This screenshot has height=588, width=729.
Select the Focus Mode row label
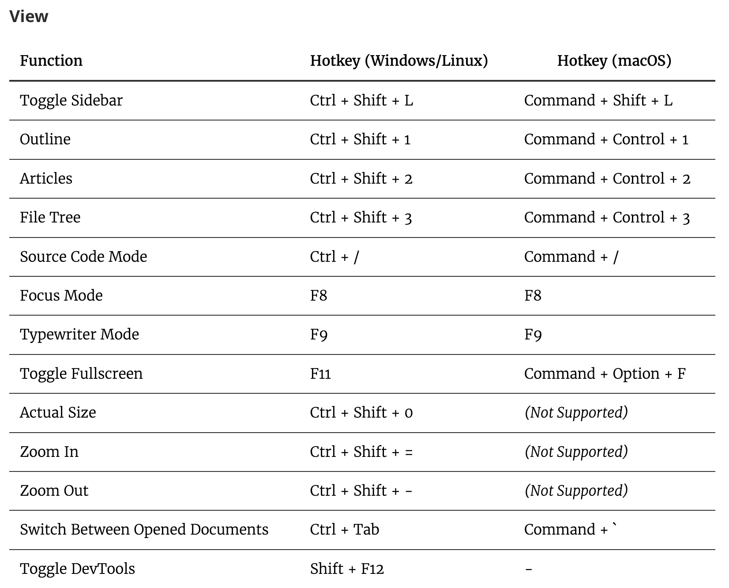coord(61,295)
